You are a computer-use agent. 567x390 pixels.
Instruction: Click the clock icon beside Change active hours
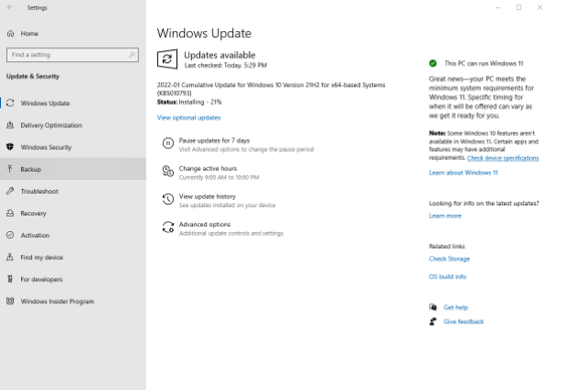167,171
